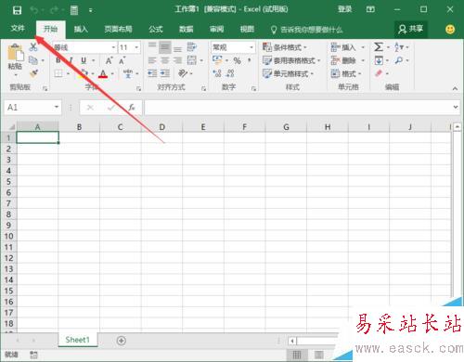The image size is (464, 362).
Task: Click Increase Decimal icon
Action: 217,73
